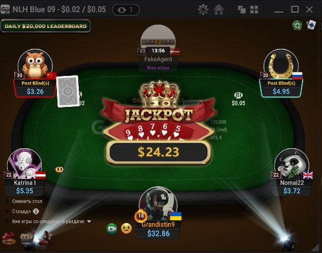Add chips with green plus icon
The height and width of the screenshot is (253, 322).
(297, 25)
